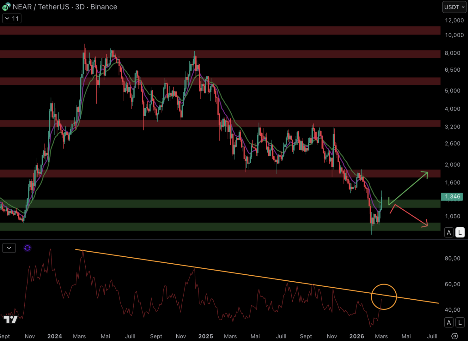The image size is (468, 341).
Task: Toggle auto scale (A) in indicator pane
Action: coord(449,323)
